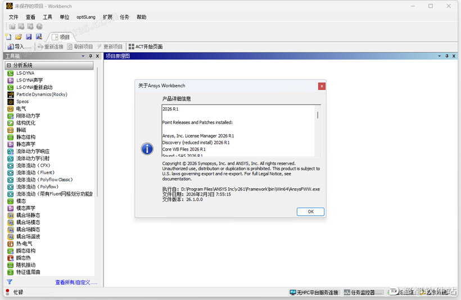Open the 查看 menu
Image resolution: width=461 pixels, height=300 pixels.
coord(30,17)
